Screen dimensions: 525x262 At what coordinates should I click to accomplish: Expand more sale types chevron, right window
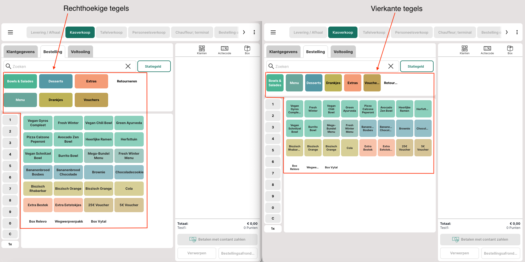coord(507,32)
